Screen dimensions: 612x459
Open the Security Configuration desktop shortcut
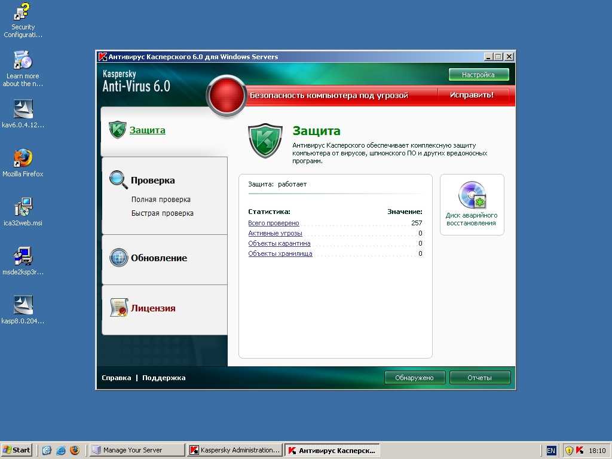(x=23, y=12)
